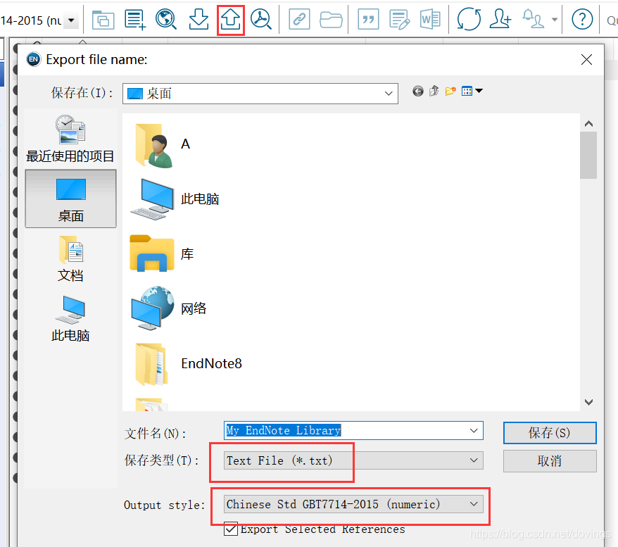Open the Output style dropdown
The height and width of the screenshot is (547, 618).
(353, 504)
